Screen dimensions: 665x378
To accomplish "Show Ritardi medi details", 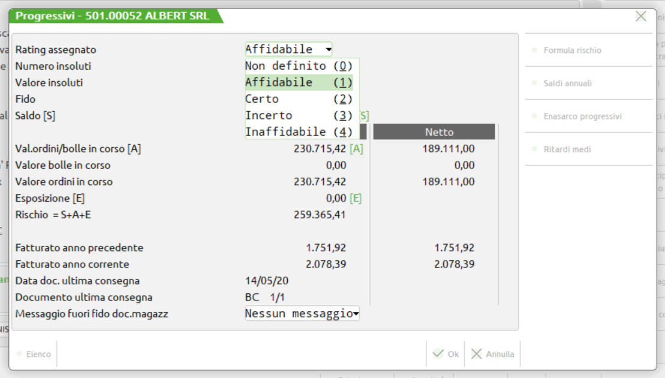I will (567, 149).
